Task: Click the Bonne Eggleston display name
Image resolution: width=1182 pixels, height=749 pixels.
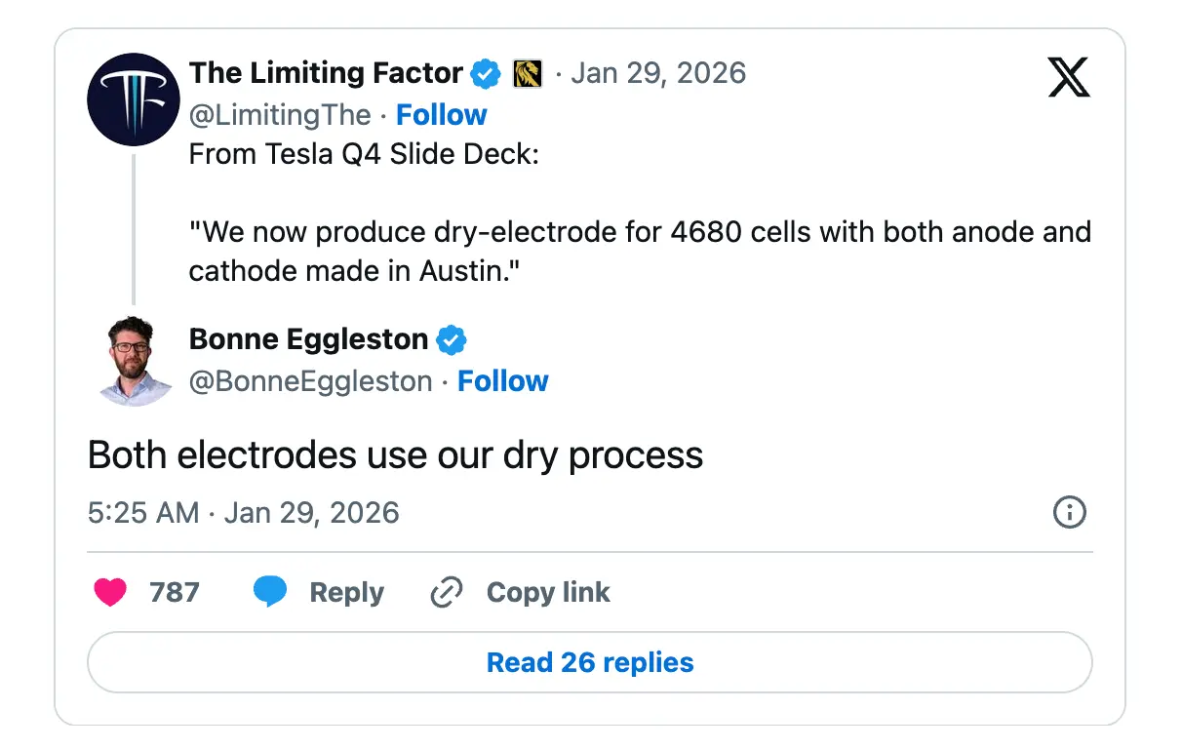Action: pyautogui.click(x=308, y=339)
